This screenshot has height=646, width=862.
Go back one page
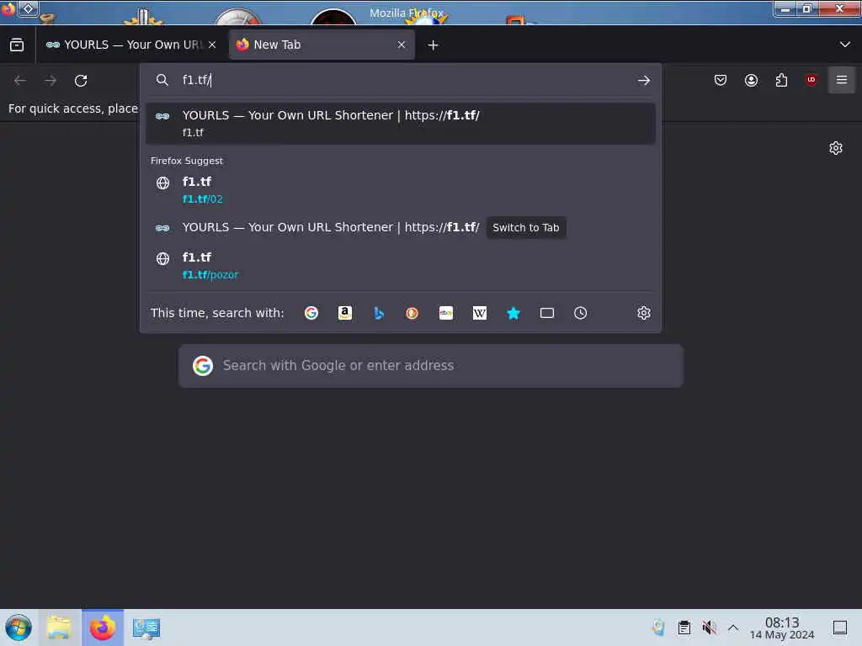(x=20, y=81)
